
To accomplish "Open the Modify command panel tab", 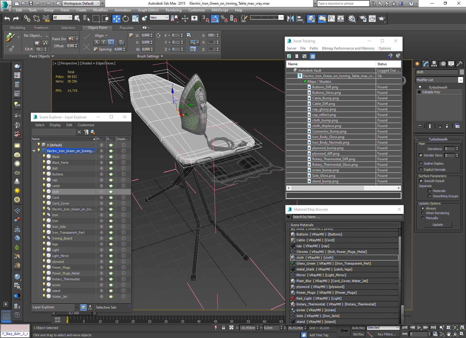I will 426,64.
